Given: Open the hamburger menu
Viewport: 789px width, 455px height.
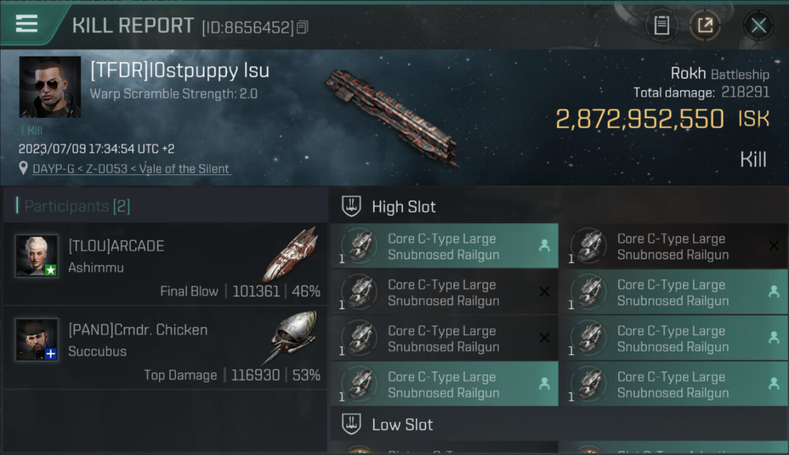Looking at the screenshot, I should point(27,24).
